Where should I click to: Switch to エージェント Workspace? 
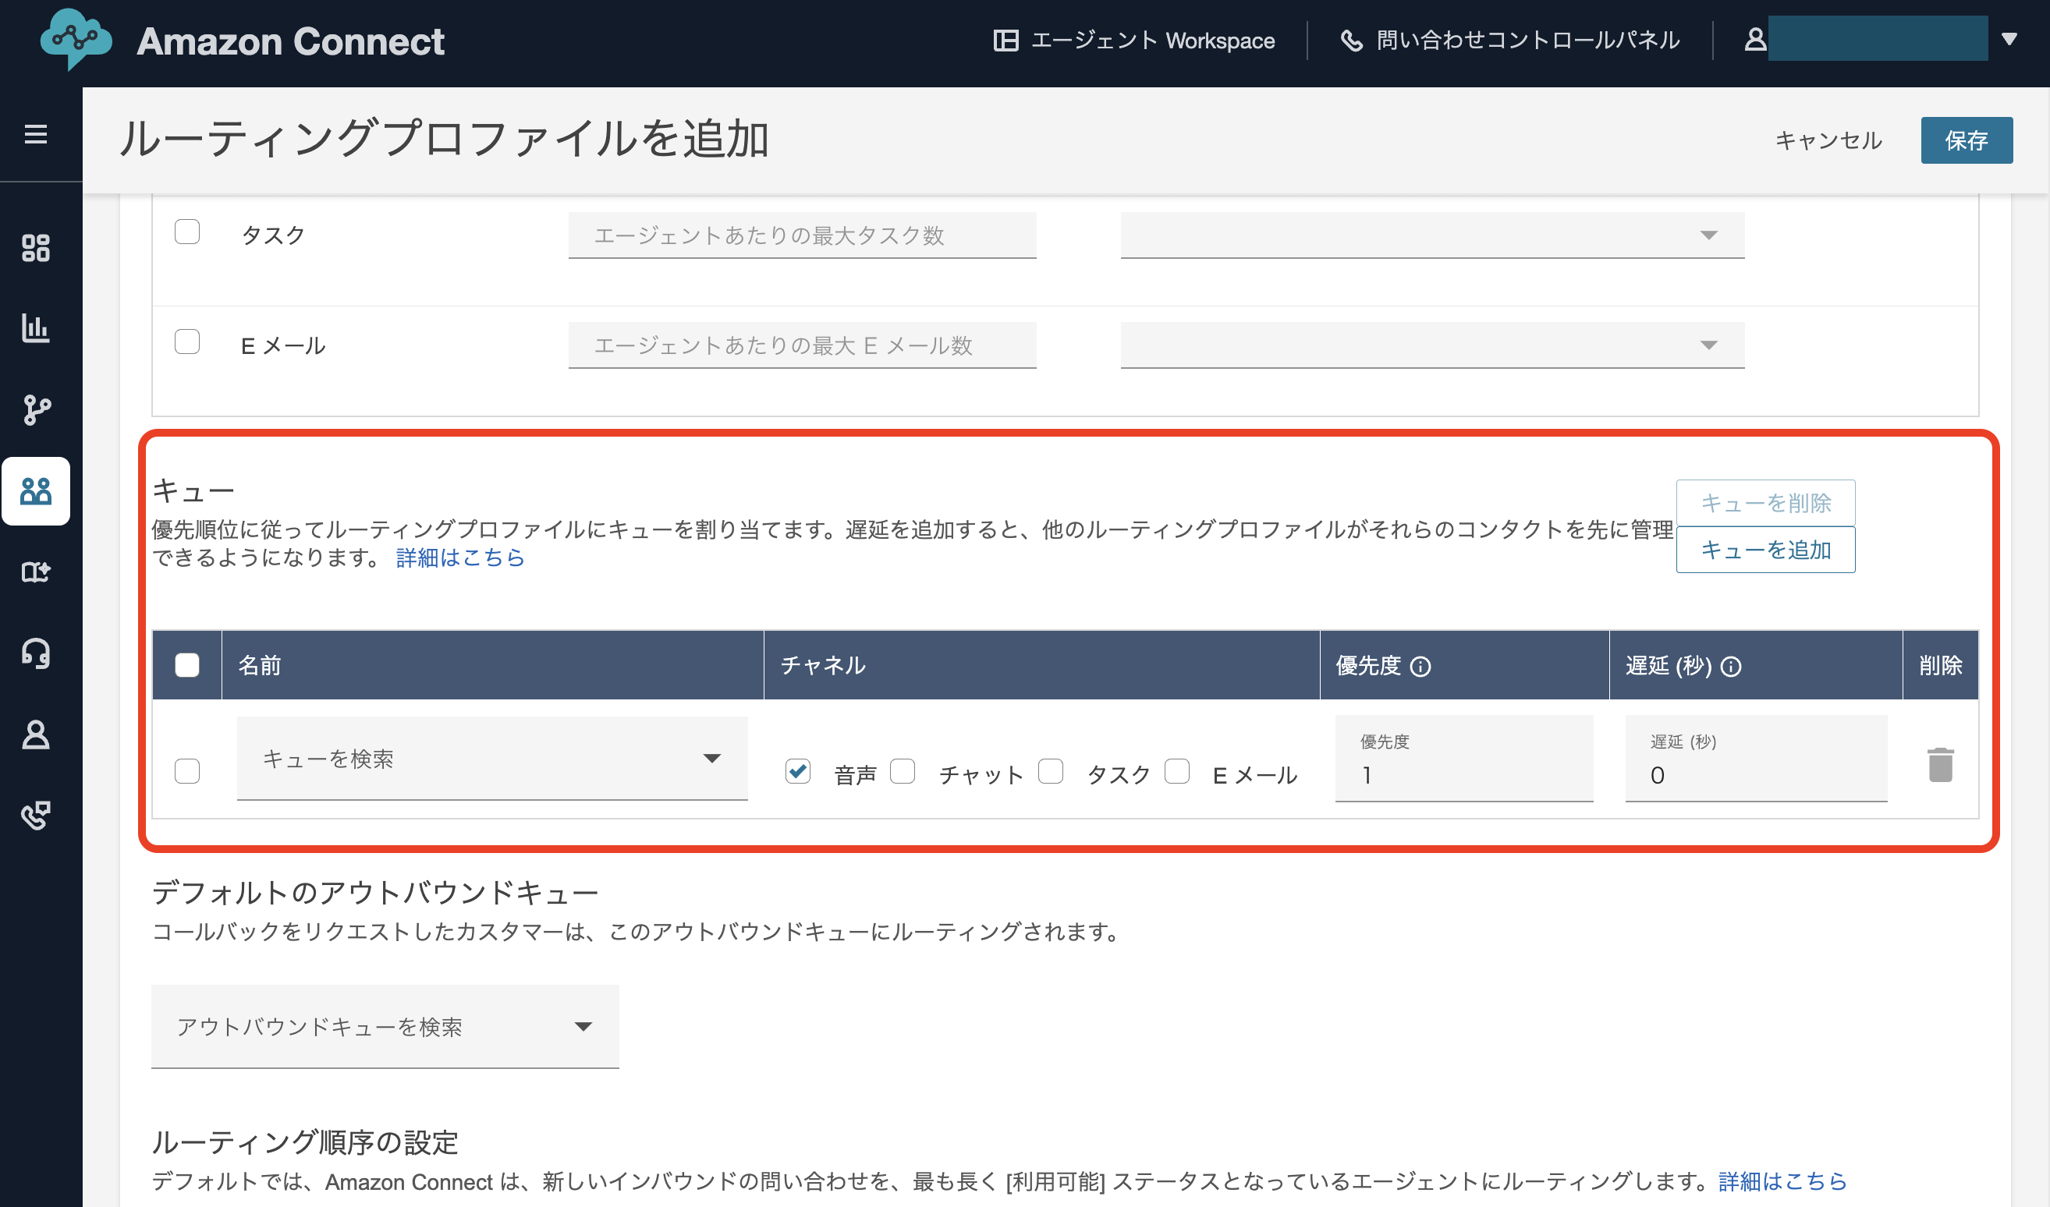[x=1135, y=40]
